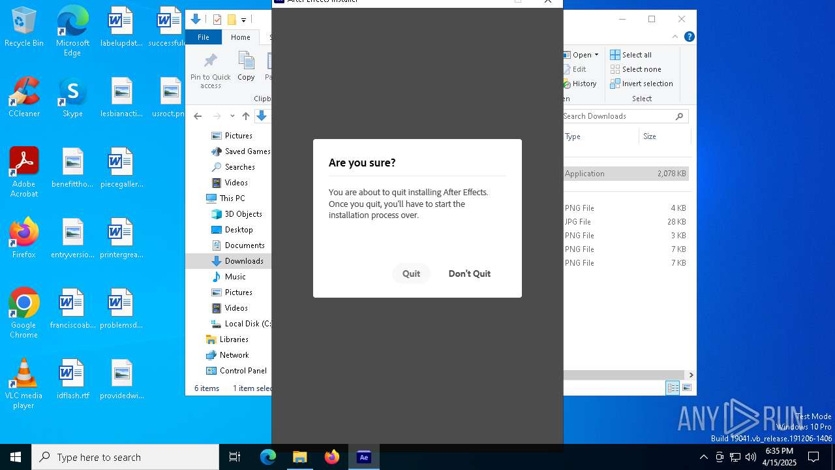Open the File tab in Explorer
Screen dimensions: 835x470
coord(204,37)
